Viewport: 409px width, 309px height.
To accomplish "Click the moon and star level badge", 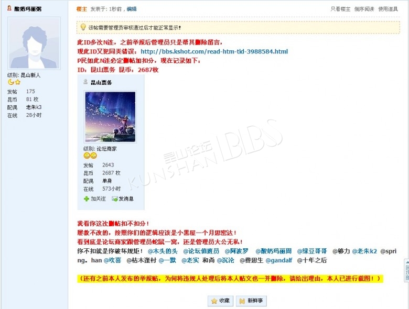I will [x=14, y=82].
